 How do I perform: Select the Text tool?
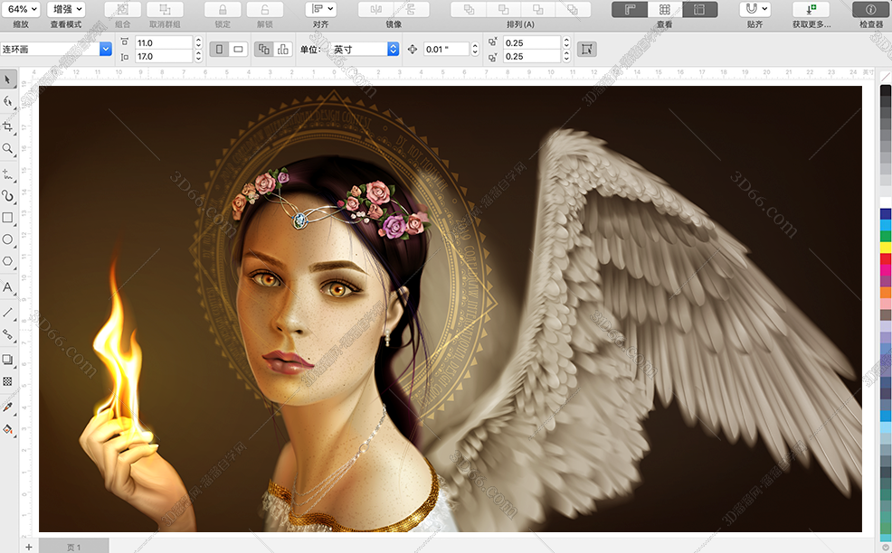[8, 287]
